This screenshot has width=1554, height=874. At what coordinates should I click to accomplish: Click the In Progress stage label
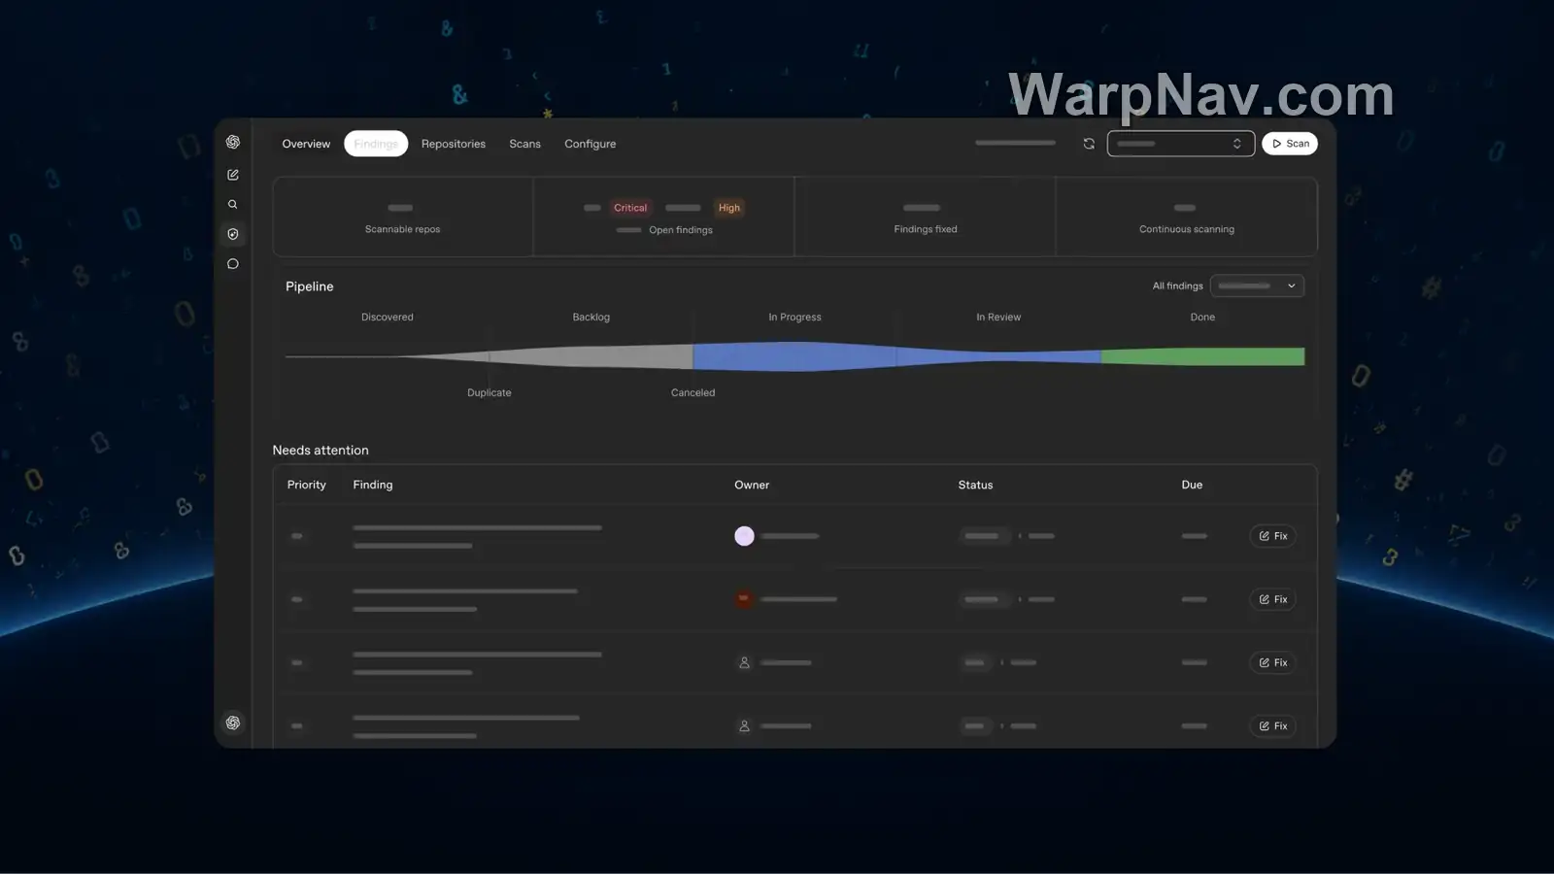794,318
